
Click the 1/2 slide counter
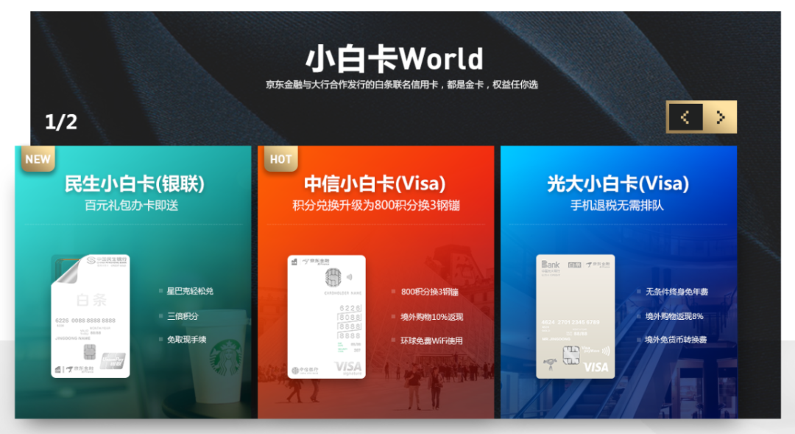tap(61, 122)
